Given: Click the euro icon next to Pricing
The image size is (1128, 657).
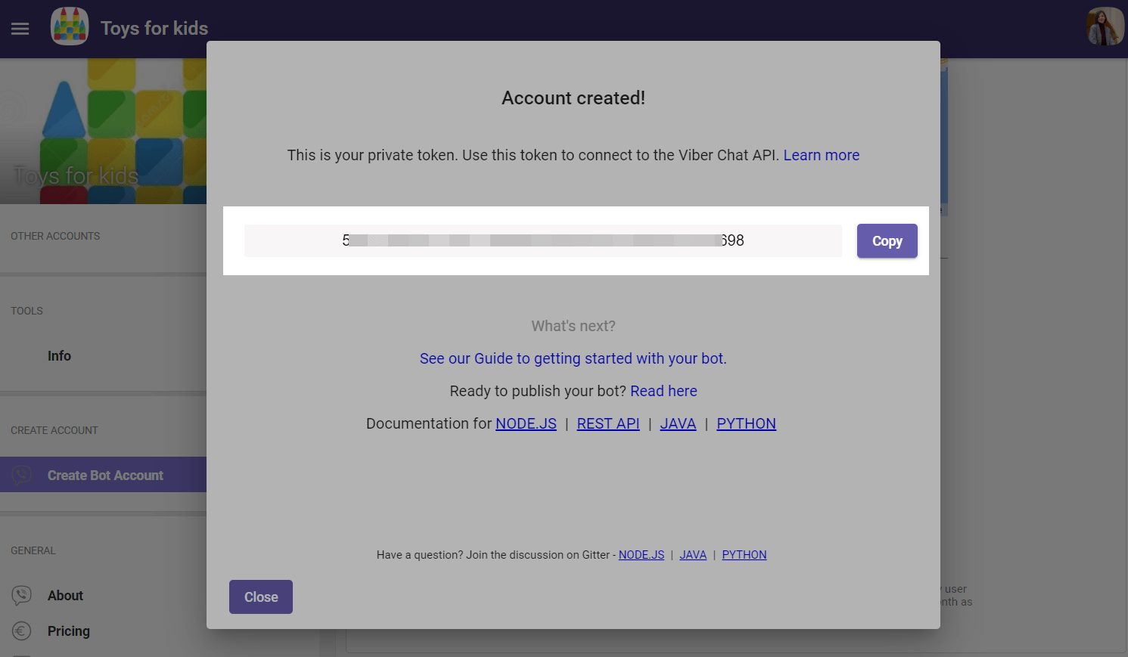Looking at the screenshot, I should point(22,631).
